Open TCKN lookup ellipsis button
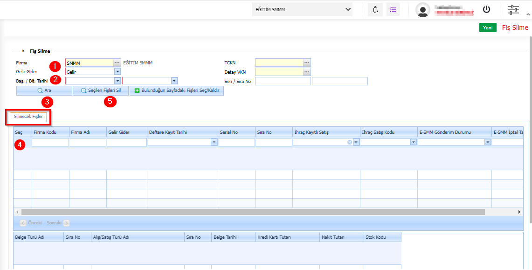Screen dimensions: 532x270 [307, 63]
